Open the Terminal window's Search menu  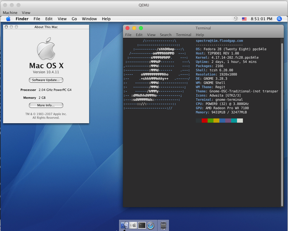coord(166,35)
